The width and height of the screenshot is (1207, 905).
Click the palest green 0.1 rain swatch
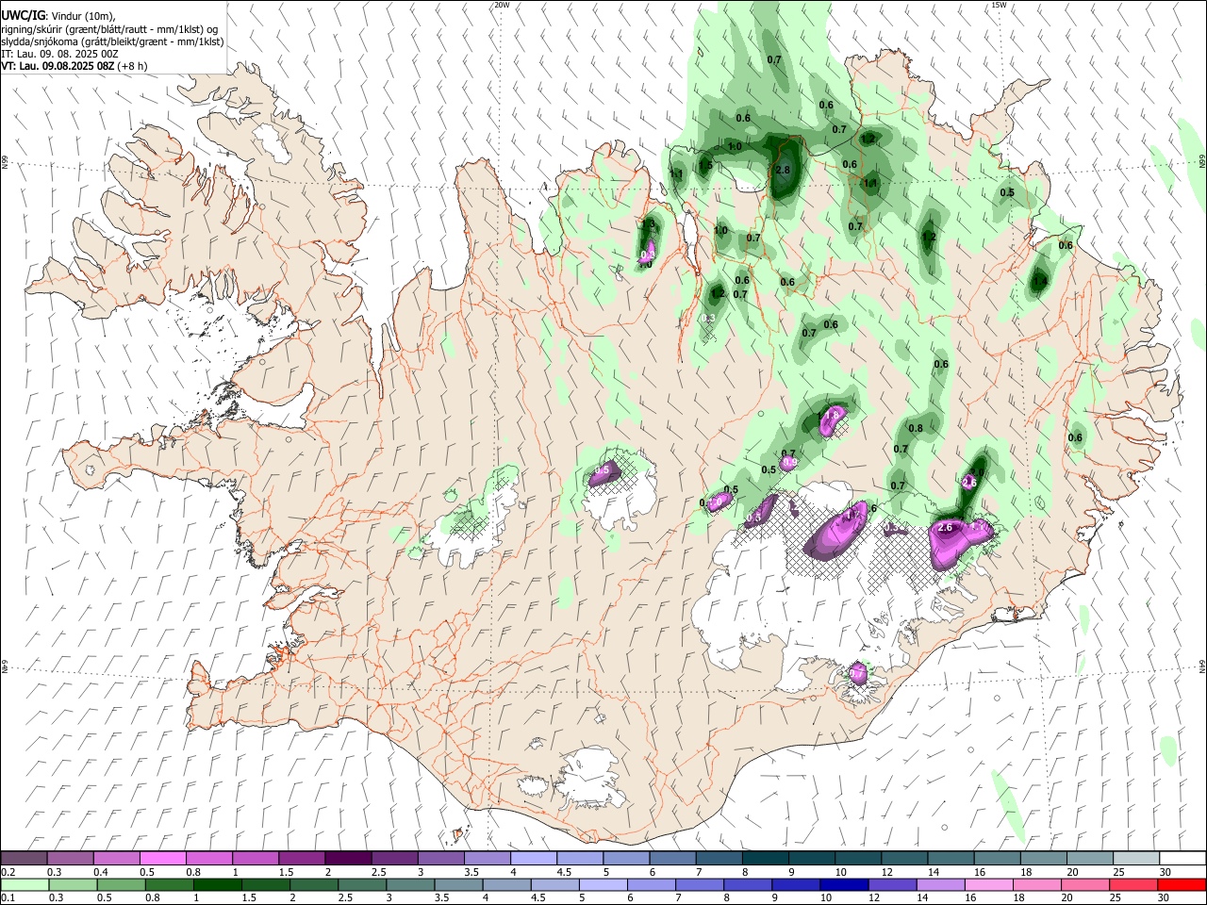point(24,884)
